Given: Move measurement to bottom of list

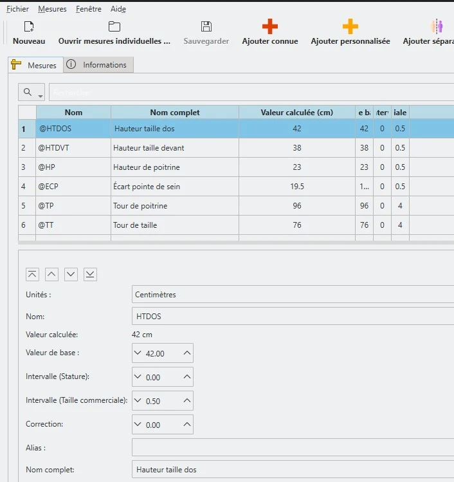Looking at the screenshot, I should click(91, 275).
